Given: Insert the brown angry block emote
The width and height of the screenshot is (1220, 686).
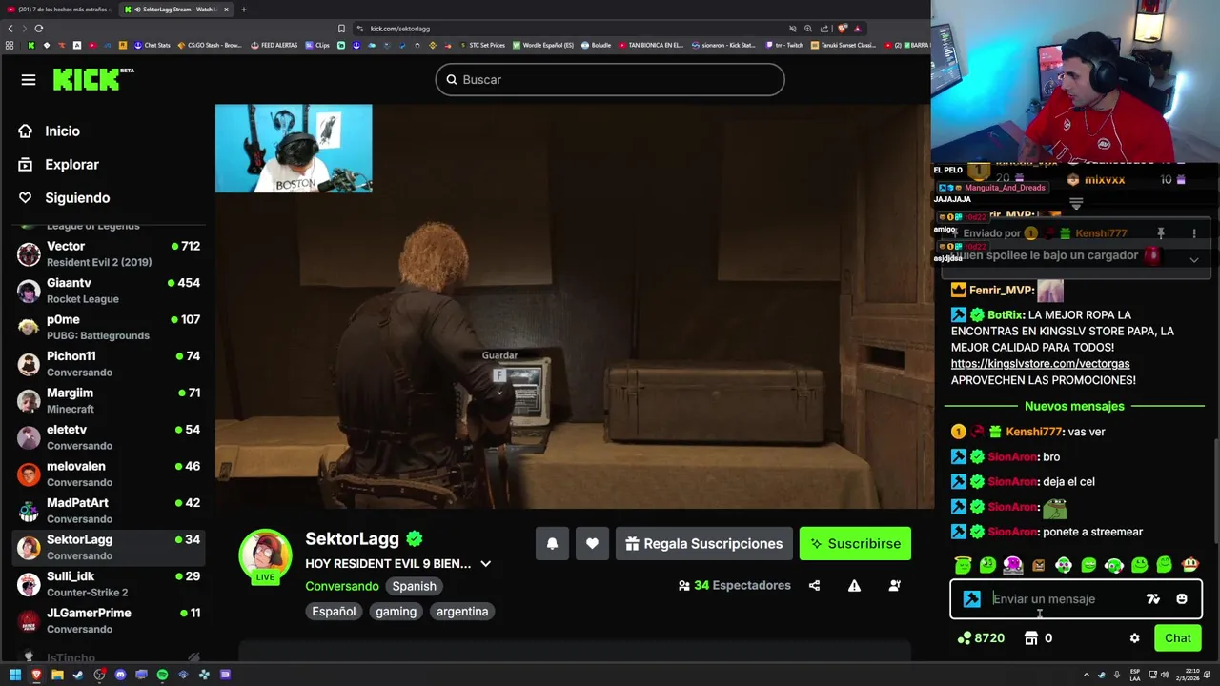Looking at the screenshot, I should pyautogui.click(x=1038, y=565).
